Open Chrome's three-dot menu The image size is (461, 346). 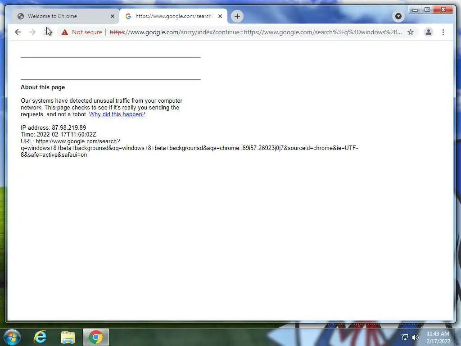click(443, 32)
